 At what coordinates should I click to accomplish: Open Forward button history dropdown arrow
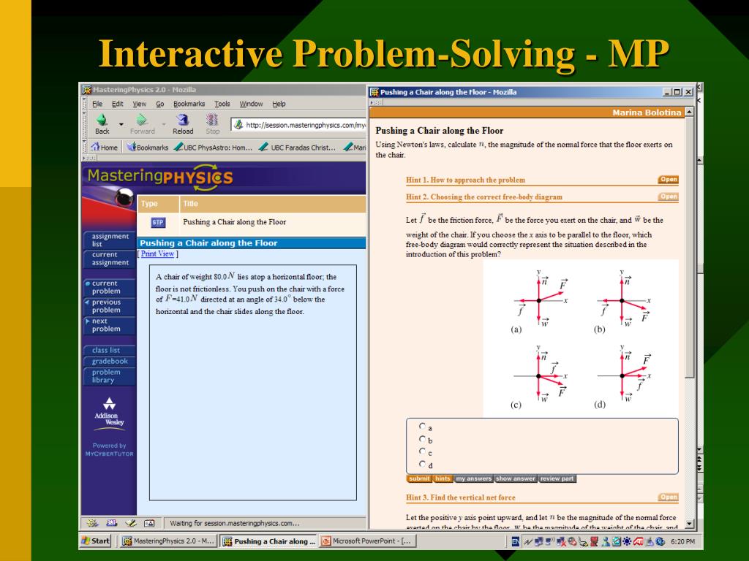point(163,124)
